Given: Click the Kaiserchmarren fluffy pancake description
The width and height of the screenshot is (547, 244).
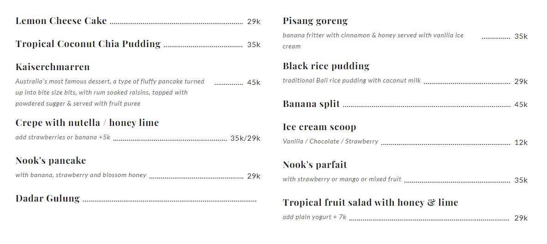Looking at the screenshot, I should [x=109, y=92].
